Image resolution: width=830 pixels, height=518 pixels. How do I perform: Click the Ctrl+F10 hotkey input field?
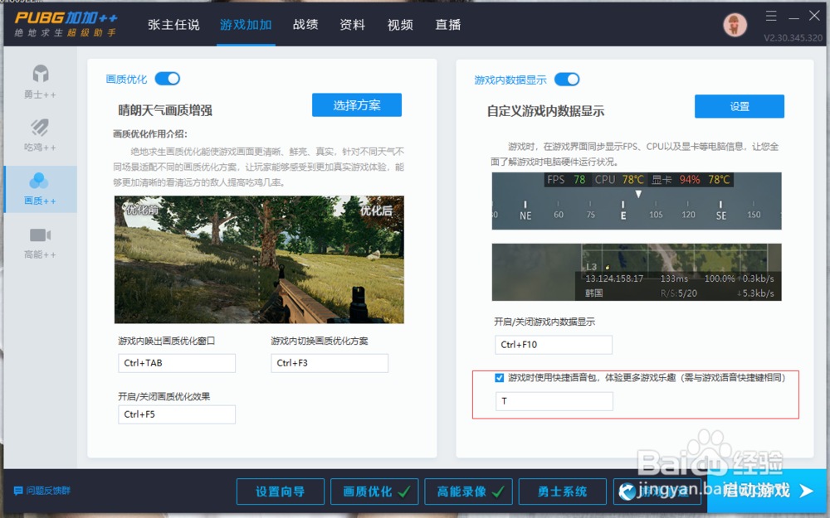pyautogui.click(x=554, y=344)
